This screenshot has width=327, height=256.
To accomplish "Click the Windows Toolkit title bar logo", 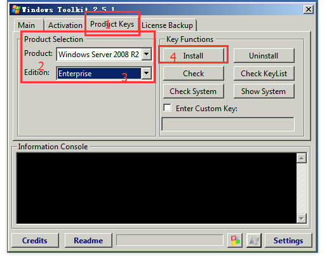I will click(x=16, y=10).
